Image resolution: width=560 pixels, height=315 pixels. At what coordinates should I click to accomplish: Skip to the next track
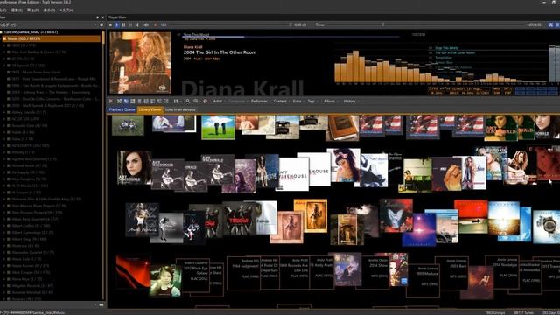(x=136, y=25)
